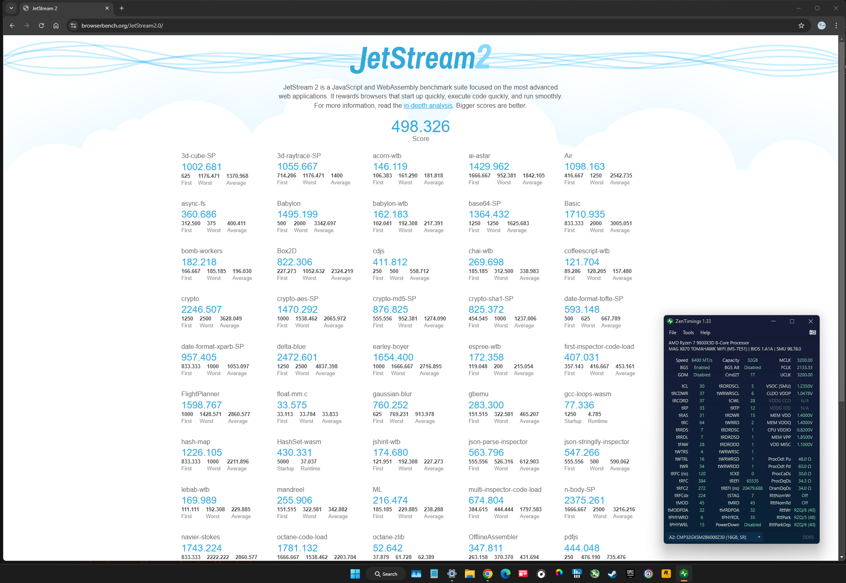Screen dimensions: 846x583
Task: Click the Speed value 6400 MT/s in ZenTimings
Action: tap(702, 360)
